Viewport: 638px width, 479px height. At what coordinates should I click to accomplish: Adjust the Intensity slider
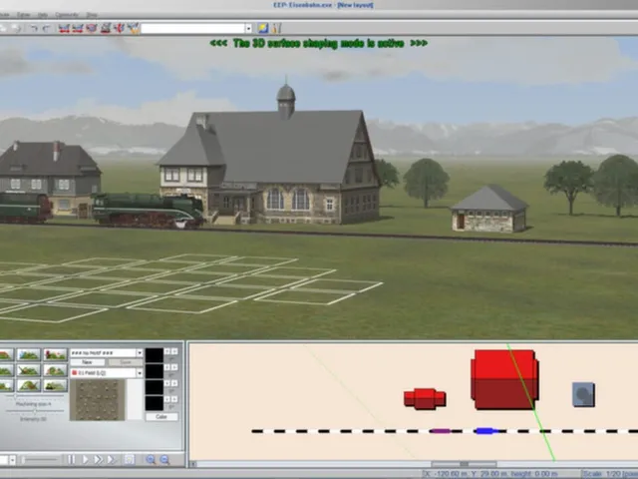(x=34, y=411)
